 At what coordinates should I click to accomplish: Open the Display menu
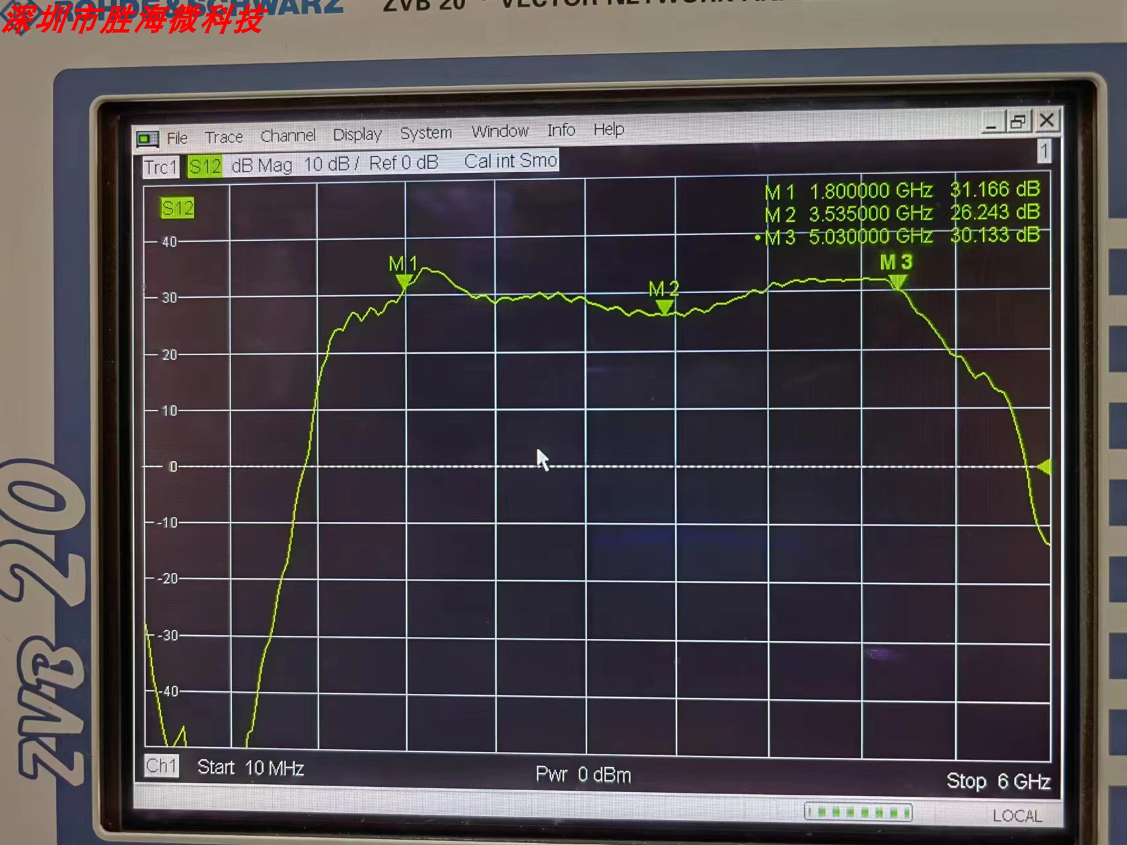[x=357, y=135]
